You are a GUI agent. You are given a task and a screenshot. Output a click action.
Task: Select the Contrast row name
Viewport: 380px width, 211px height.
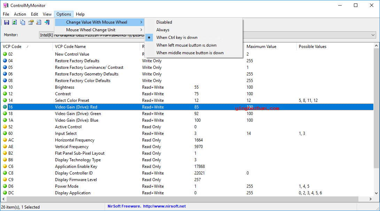(x=63, y=94)
